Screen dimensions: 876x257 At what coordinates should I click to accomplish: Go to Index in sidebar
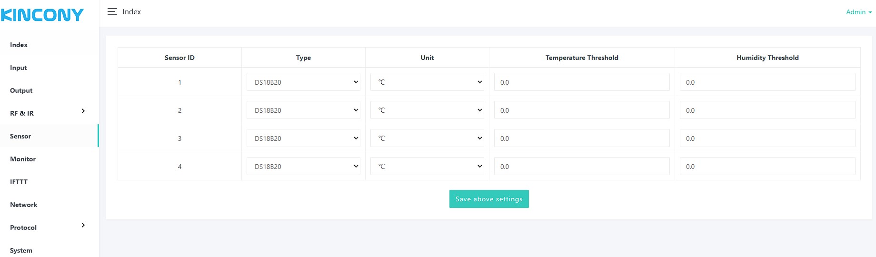19,45
